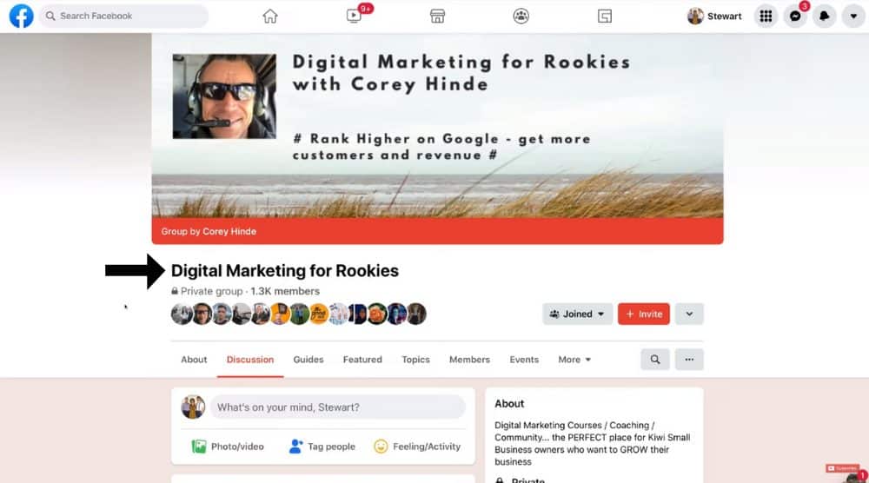Image resolution: width=869 pixels, height=483 pixels.
Task: Click the Group by Corey Hinde label
Action: click(209, 232)
